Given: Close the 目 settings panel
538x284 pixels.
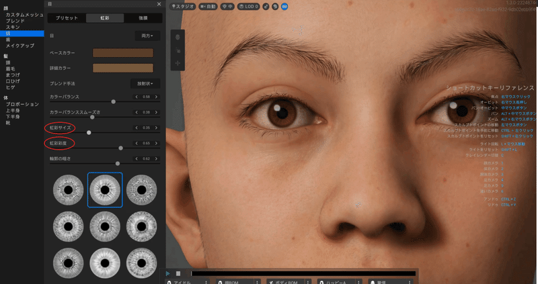Looking at the screenshot, I should pos(159,4).
